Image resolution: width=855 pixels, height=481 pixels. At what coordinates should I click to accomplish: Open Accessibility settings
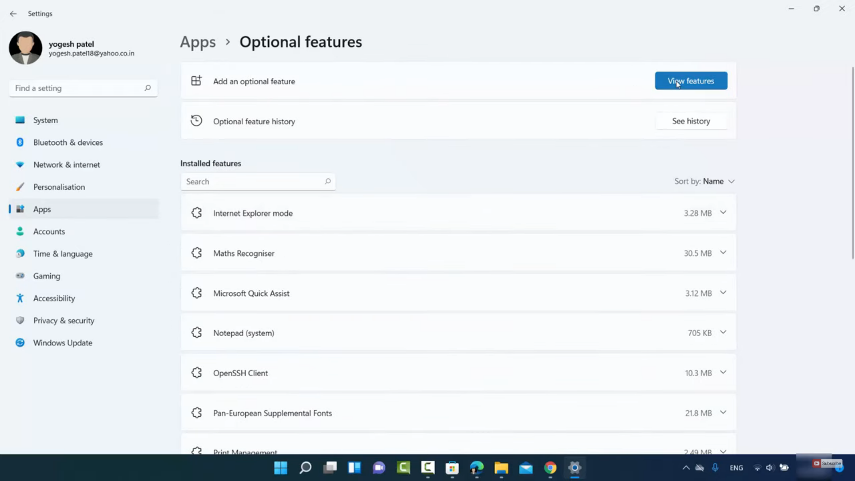point(84,298)
